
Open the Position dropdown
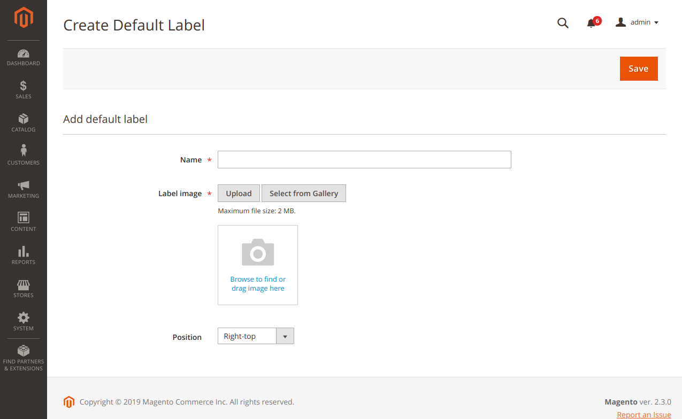coord(256,336)
